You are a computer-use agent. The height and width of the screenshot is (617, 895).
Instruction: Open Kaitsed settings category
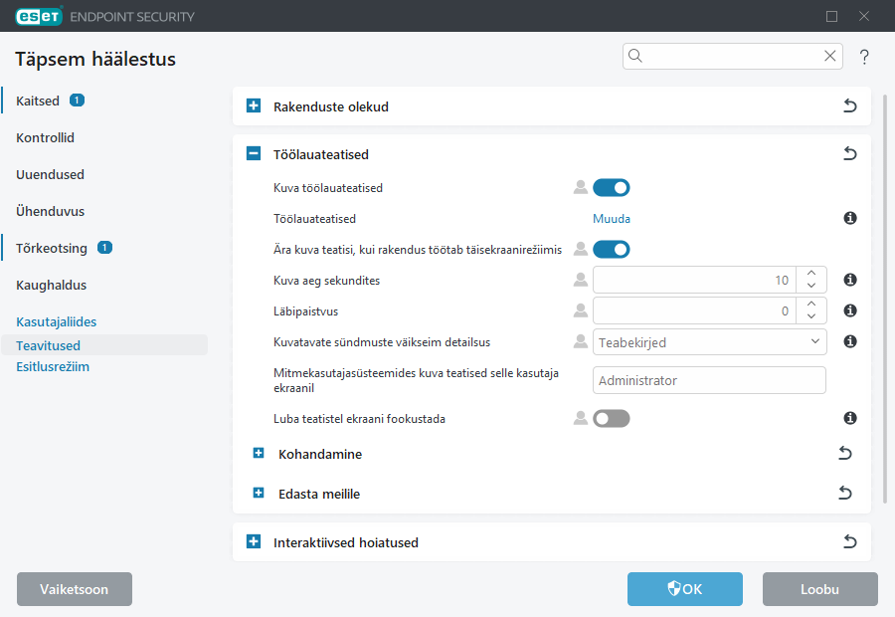point(38,102)
